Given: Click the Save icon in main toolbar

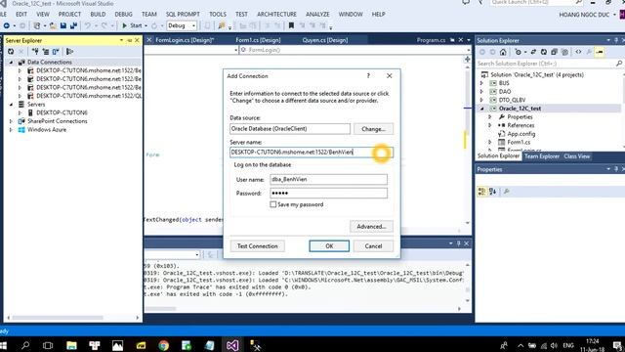Looking at the screenshot, I should (x=63, y=25).
